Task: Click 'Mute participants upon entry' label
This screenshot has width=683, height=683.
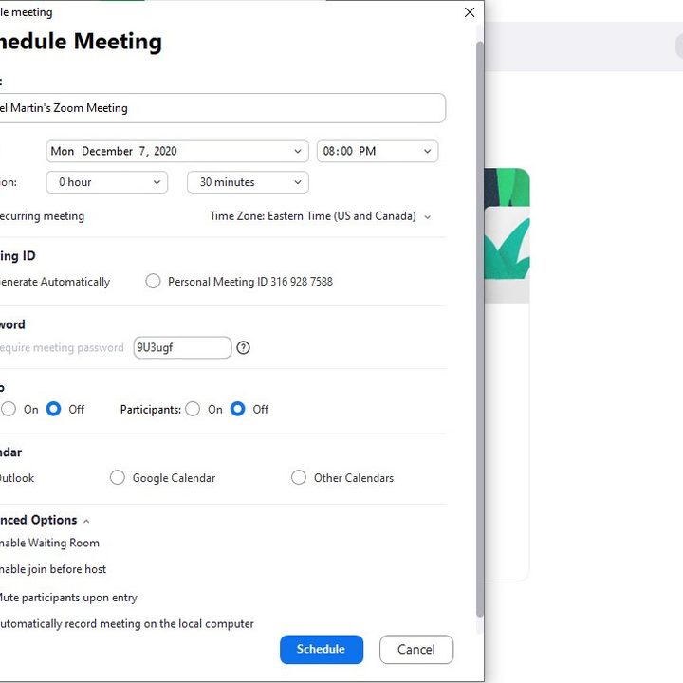Action: [x=68, y=598]
